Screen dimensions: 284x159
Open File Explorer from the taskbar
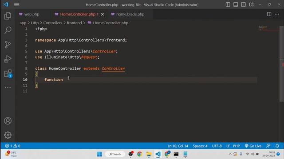[x=149, y=154]
